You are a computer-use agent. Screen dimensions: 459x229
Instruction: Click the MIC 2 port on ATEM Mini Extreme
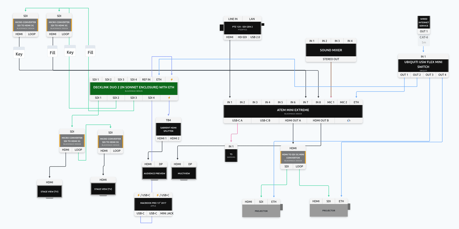[x=344, y=102]
